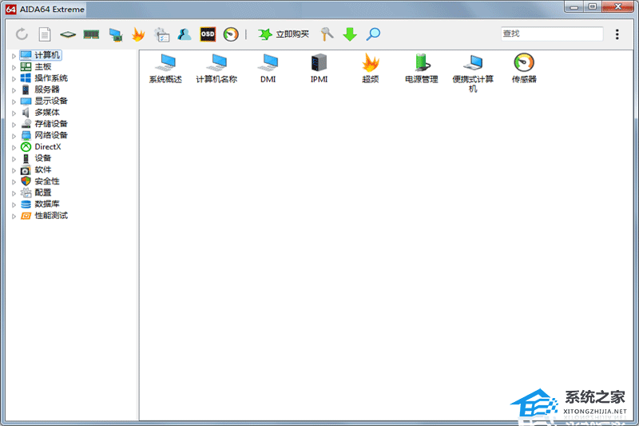Expand the 数据库 tree node arrow

tap(14, 205)
